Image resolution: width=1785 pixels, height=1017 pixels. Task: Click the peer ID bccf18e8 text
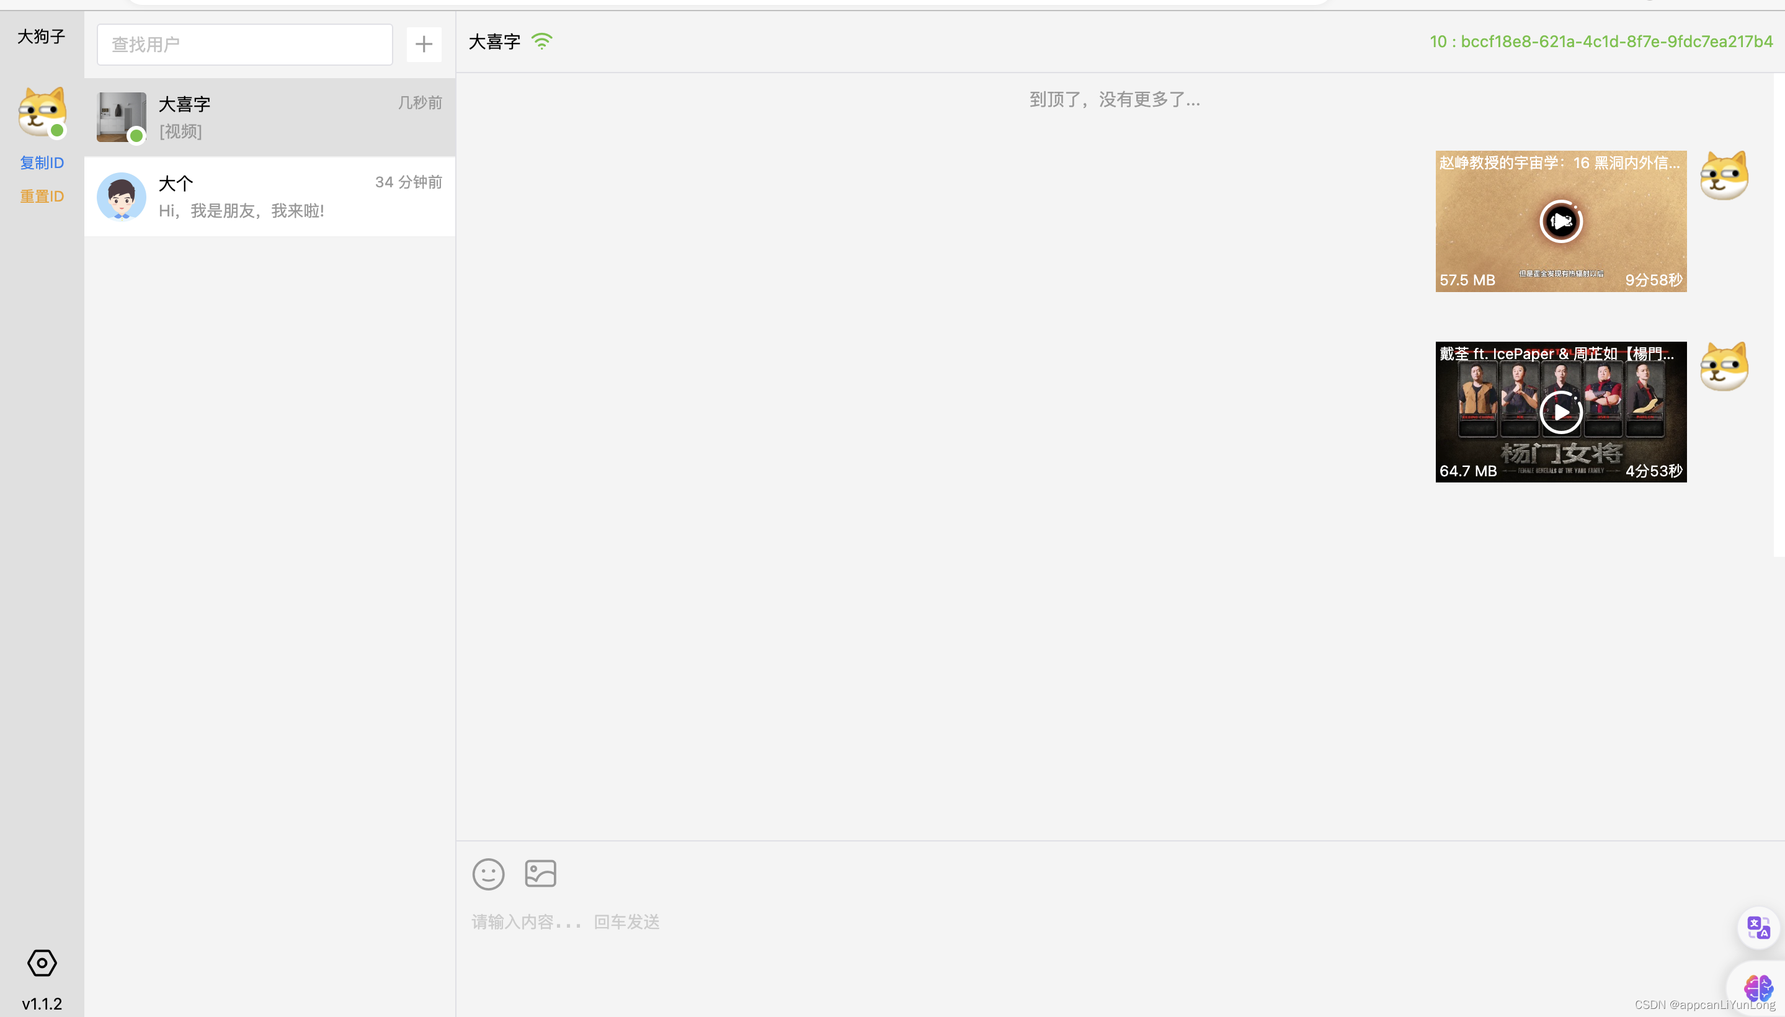pos(1601,41)
